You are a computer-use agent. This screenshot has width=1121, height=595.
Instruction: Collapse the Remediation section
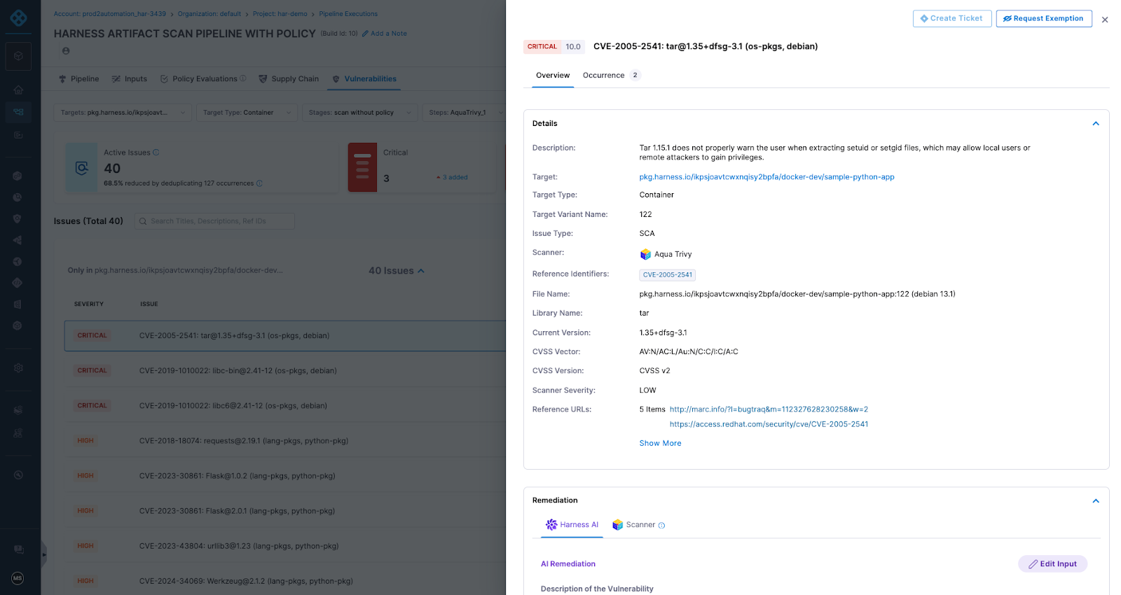(x=1096, y=501)
